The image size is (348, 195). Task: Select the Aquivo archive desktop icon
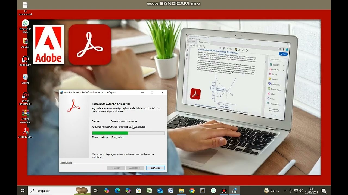25,43
